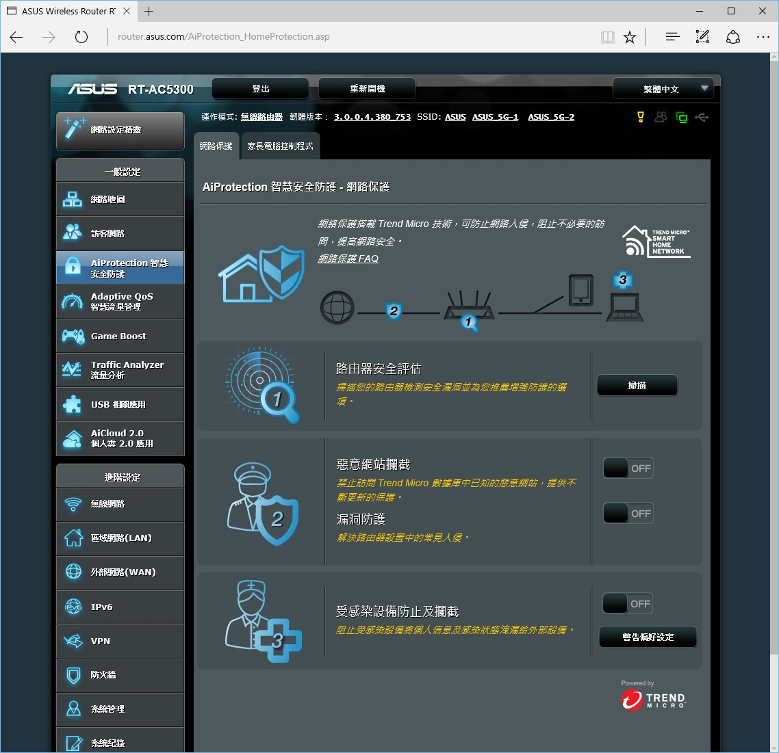Open the browser Hub icon
The width and height of the screenshot is (779, 753).
coord(672,37)
